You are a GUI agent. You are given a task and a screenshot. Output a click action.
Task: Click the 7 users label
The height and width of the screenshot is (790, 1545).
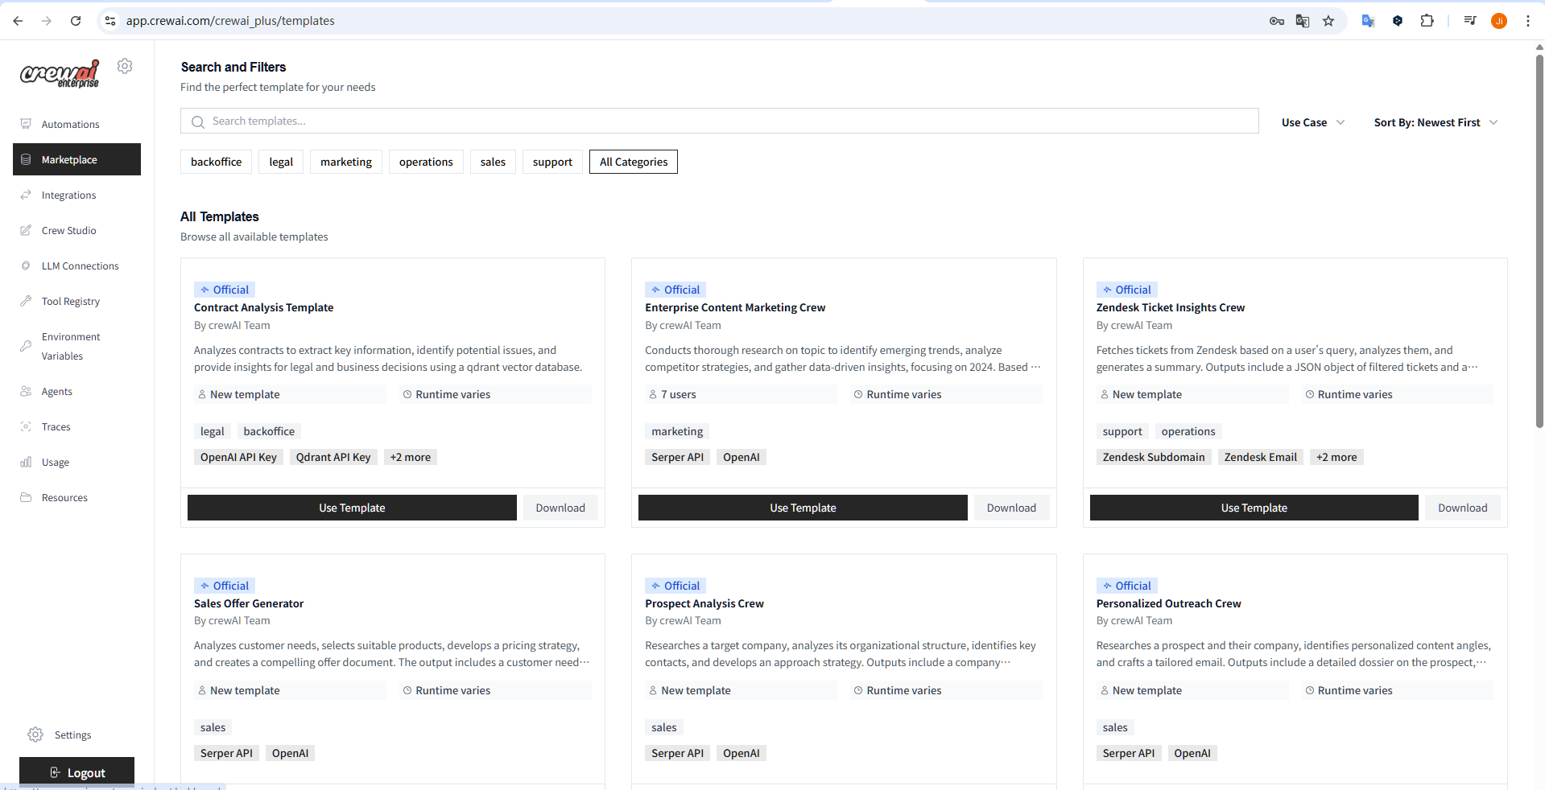pos(679,394)
